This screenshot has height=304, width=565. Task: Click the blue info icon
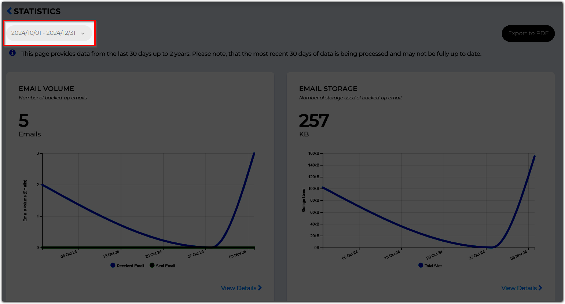click(12, 53)
